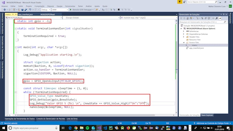This screenshot has height=131, width=233.
Task: Open the Gerenciador de Servidores side panel
Action: point(3,23)
